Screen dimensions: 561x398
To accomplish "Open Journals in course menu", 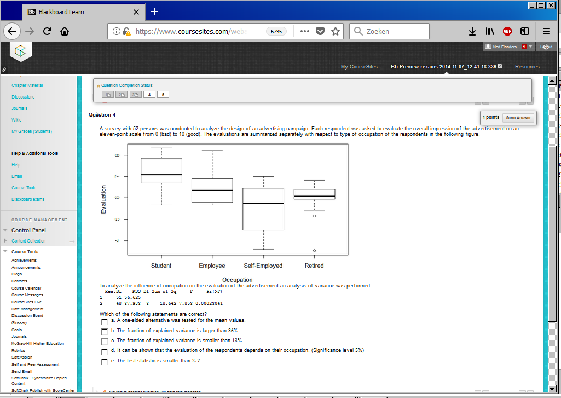I will click(19, 108).
